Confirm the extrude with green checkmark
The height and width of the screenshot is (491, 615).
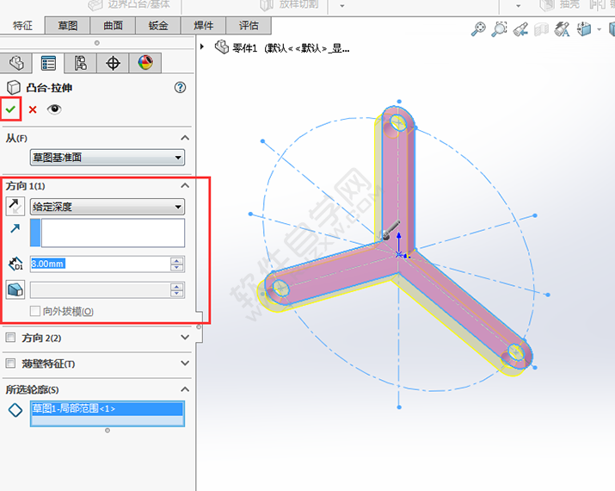[x=10, y=109]
